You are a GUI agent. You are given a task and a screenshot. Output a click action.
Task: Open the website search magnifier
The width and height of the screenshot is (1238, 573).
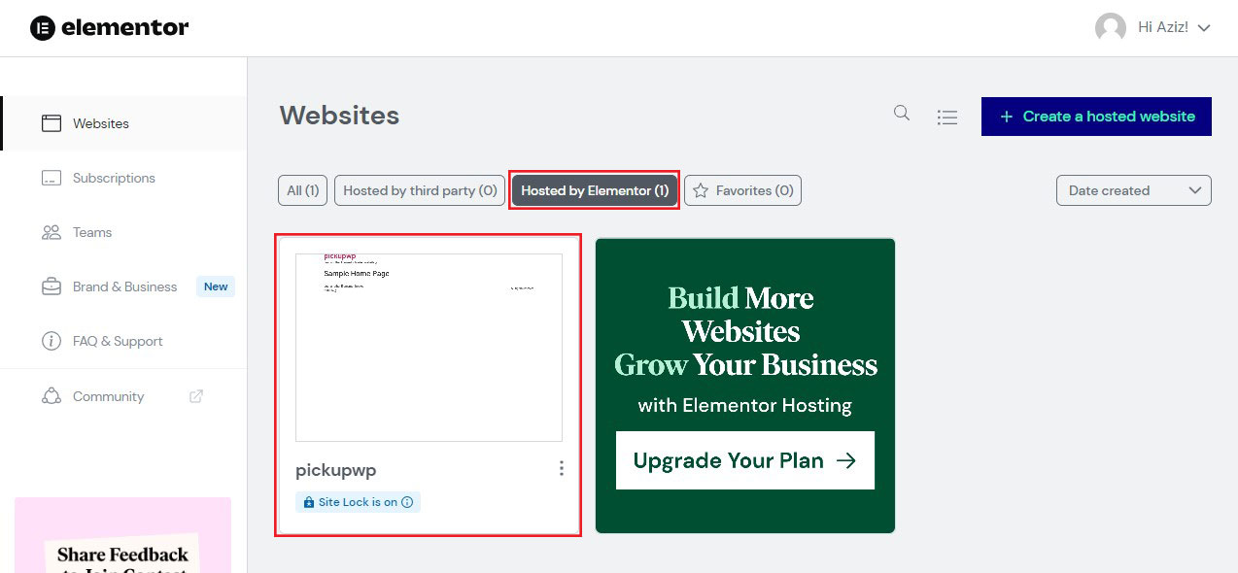click(902, 114)
